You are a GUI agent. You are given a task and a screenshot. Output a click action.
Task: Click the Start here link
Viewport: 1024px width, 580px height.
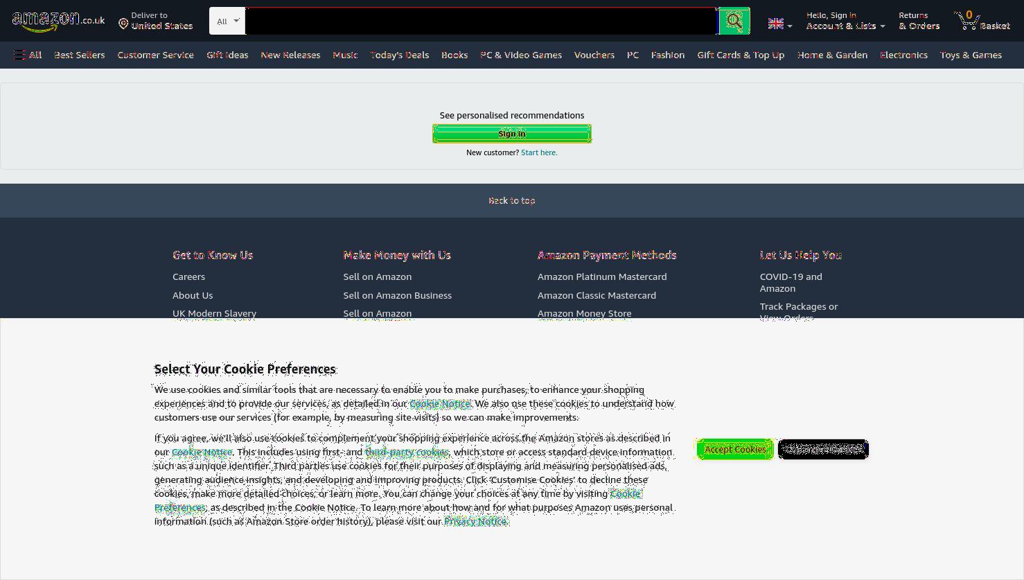[539, 152]
